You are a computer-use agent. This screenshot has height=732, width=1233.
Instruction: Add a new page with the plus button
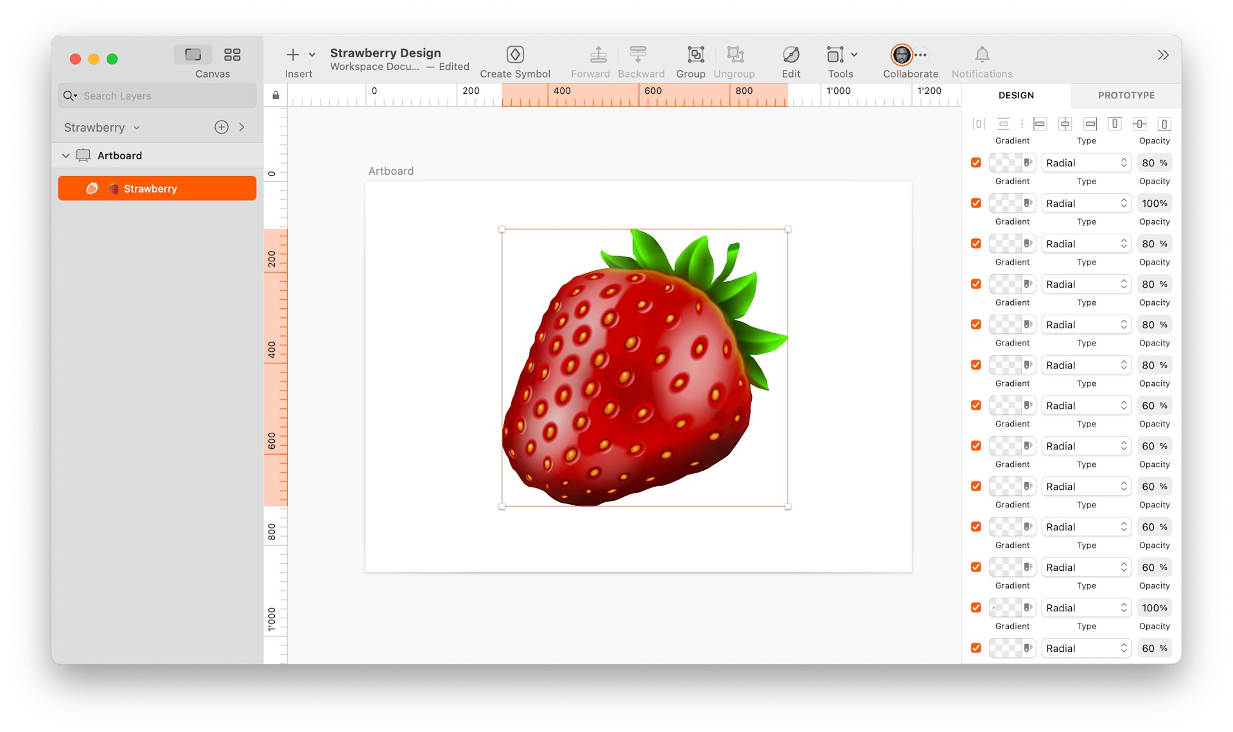[x=221, y=126]
